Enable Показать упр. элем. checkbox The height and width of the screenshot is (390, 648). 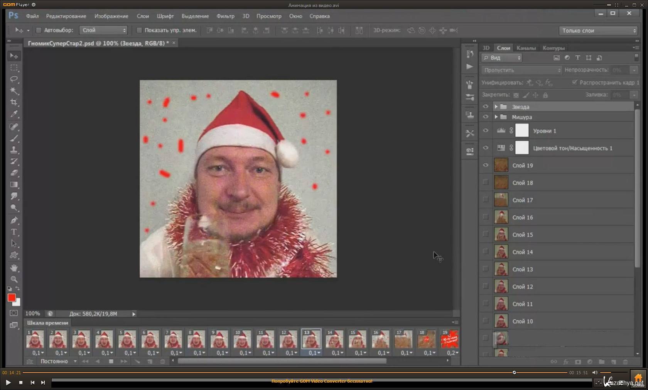(139, 30)
